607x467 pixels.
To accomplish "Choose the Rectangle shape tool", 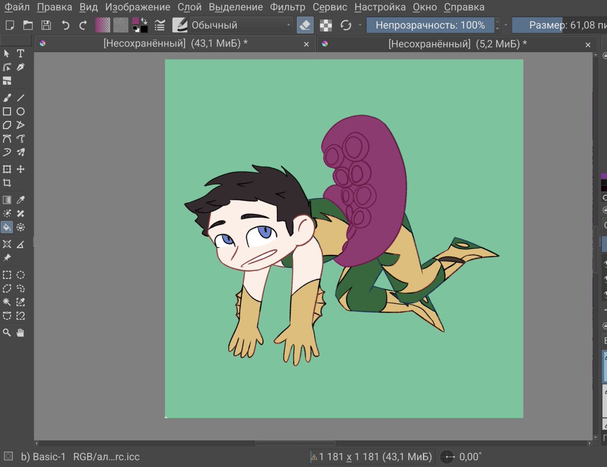I will 7,111.
